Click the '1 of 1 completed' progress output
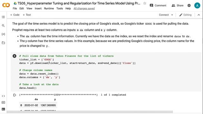The height and width of the screenshot is (114, 203). (113, 95)
